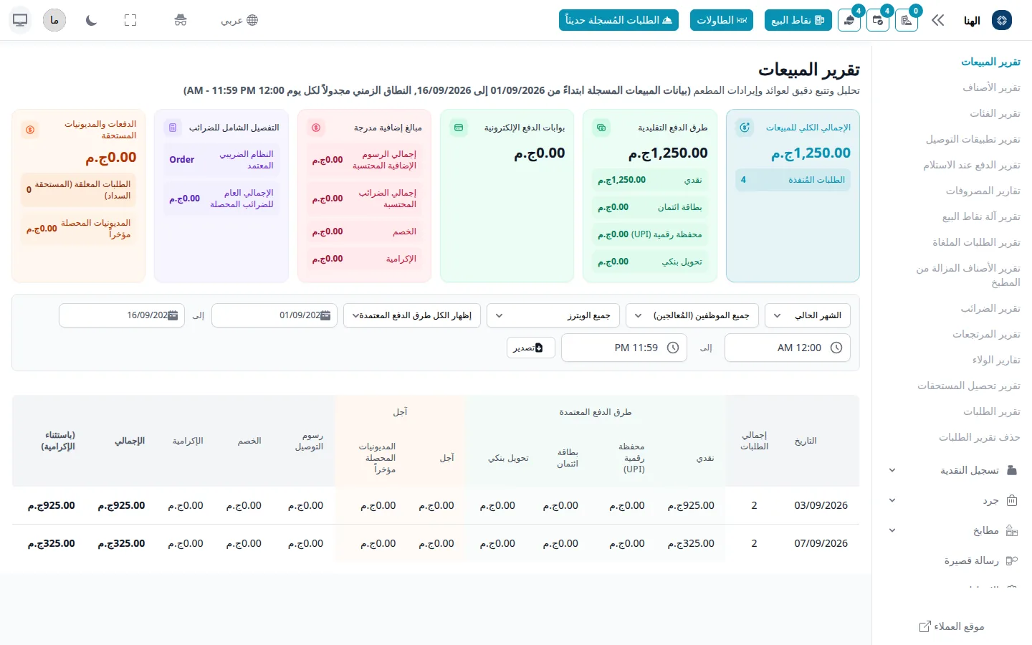
Task: Click the calendar check reservations icon with badge 4
Action: pyautogui.click(x=878, y=20)
